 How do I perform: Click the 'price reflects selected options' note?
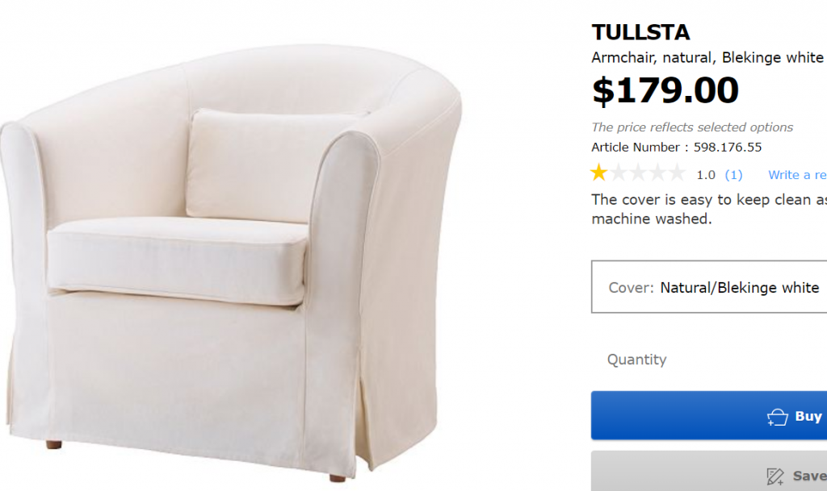[692, 127]
